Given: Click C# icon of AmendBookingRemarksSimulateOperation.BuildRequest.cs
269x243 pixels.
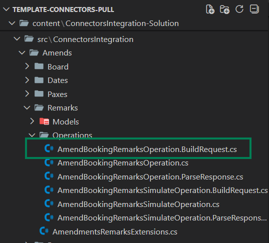Looking at the screenshot, I should 49,190.
